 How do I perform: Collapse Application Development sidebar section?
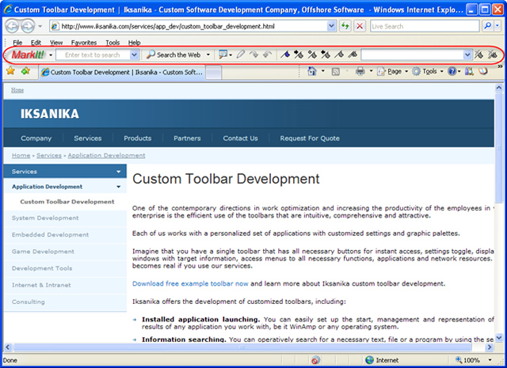[118, 187]
